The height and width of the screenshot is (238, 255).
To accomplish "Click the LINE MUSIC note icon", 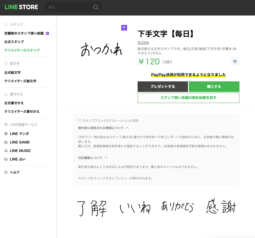I will click(x=6, y=151).
